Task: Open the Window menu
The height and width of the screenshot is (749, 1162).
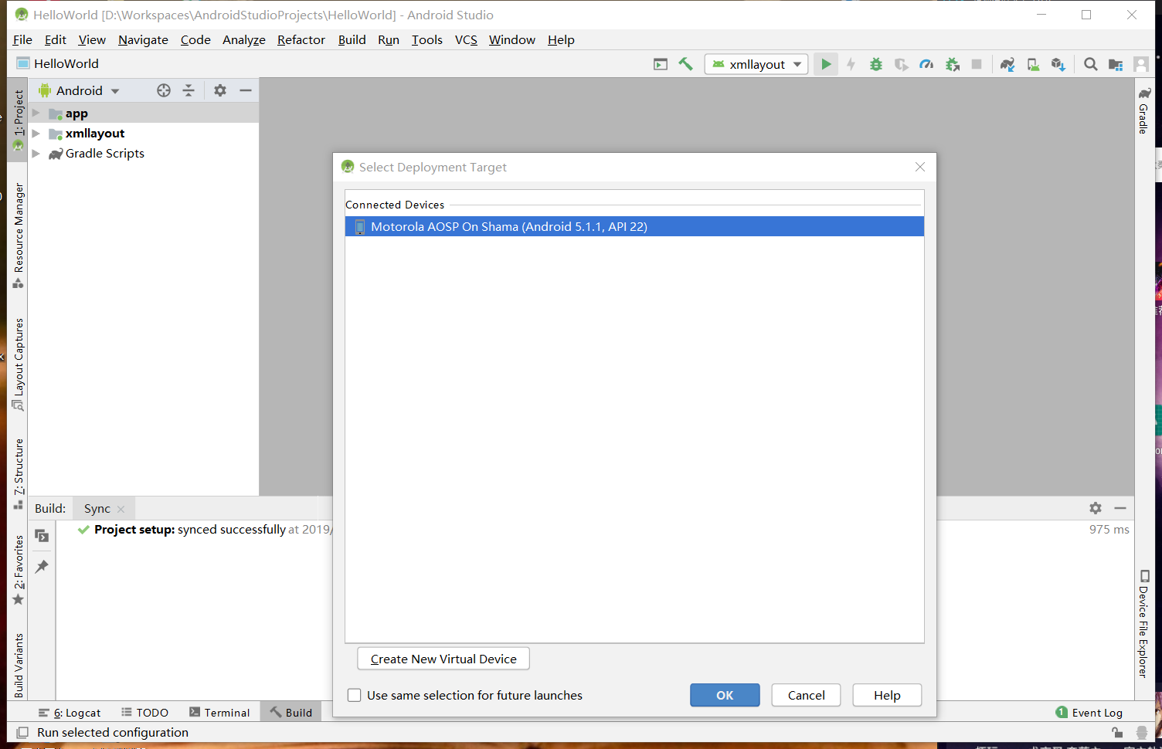Action: (512, 39)
